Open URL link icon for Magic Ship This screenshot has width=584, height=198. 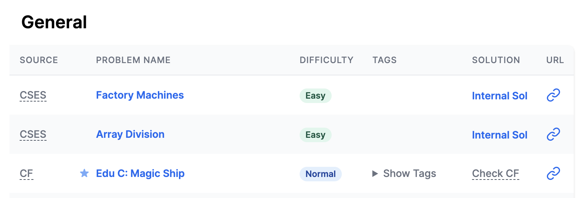click(553, 174)
